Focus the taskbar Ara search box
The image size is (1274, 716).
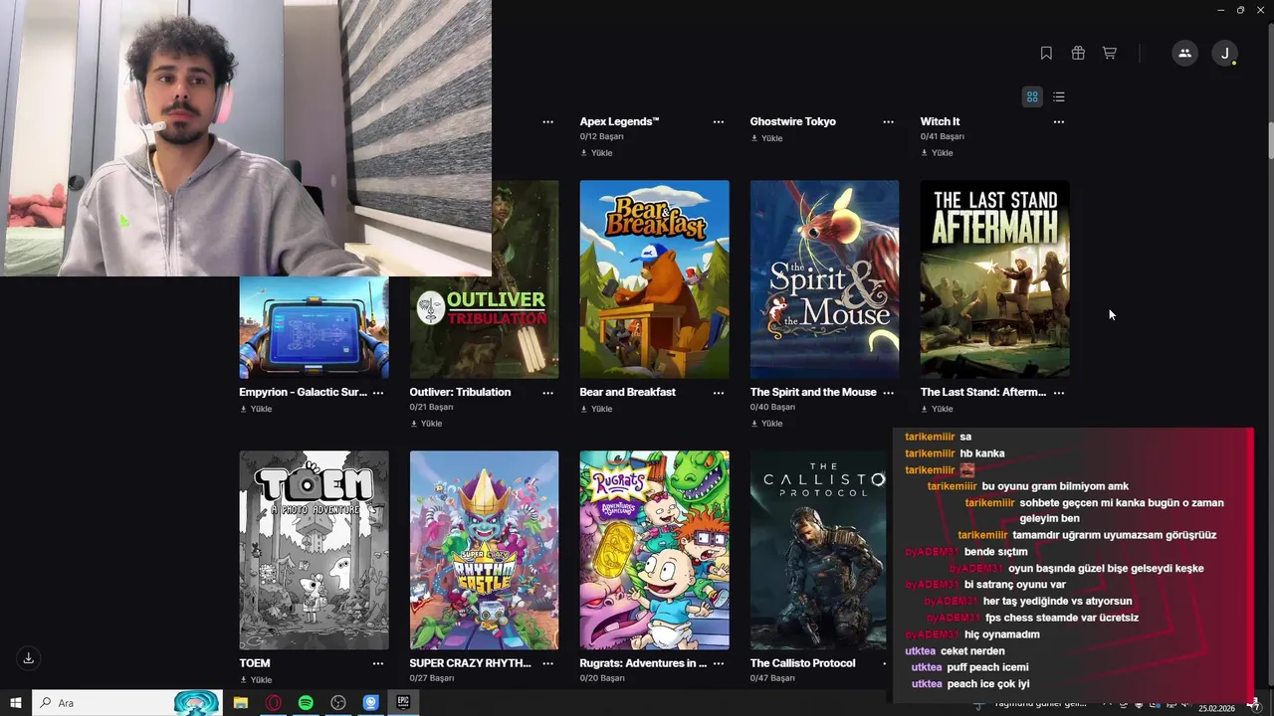click(x=127, y=703)
